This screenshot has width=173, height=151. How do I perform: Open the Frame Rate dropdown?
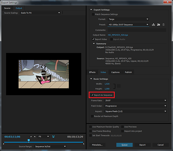click(x=136, y=101)
